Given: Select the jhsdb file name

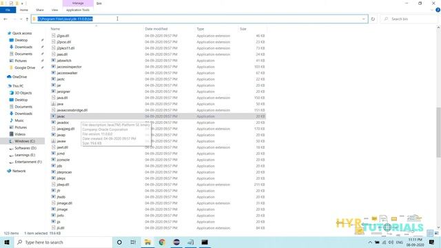Looking at the screenshot, I should (x=61, y=197).
